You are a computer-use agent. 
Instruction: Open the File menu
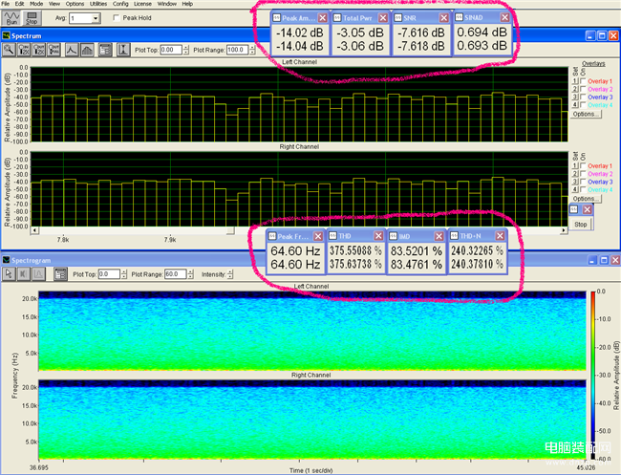(x=6, y=4)
